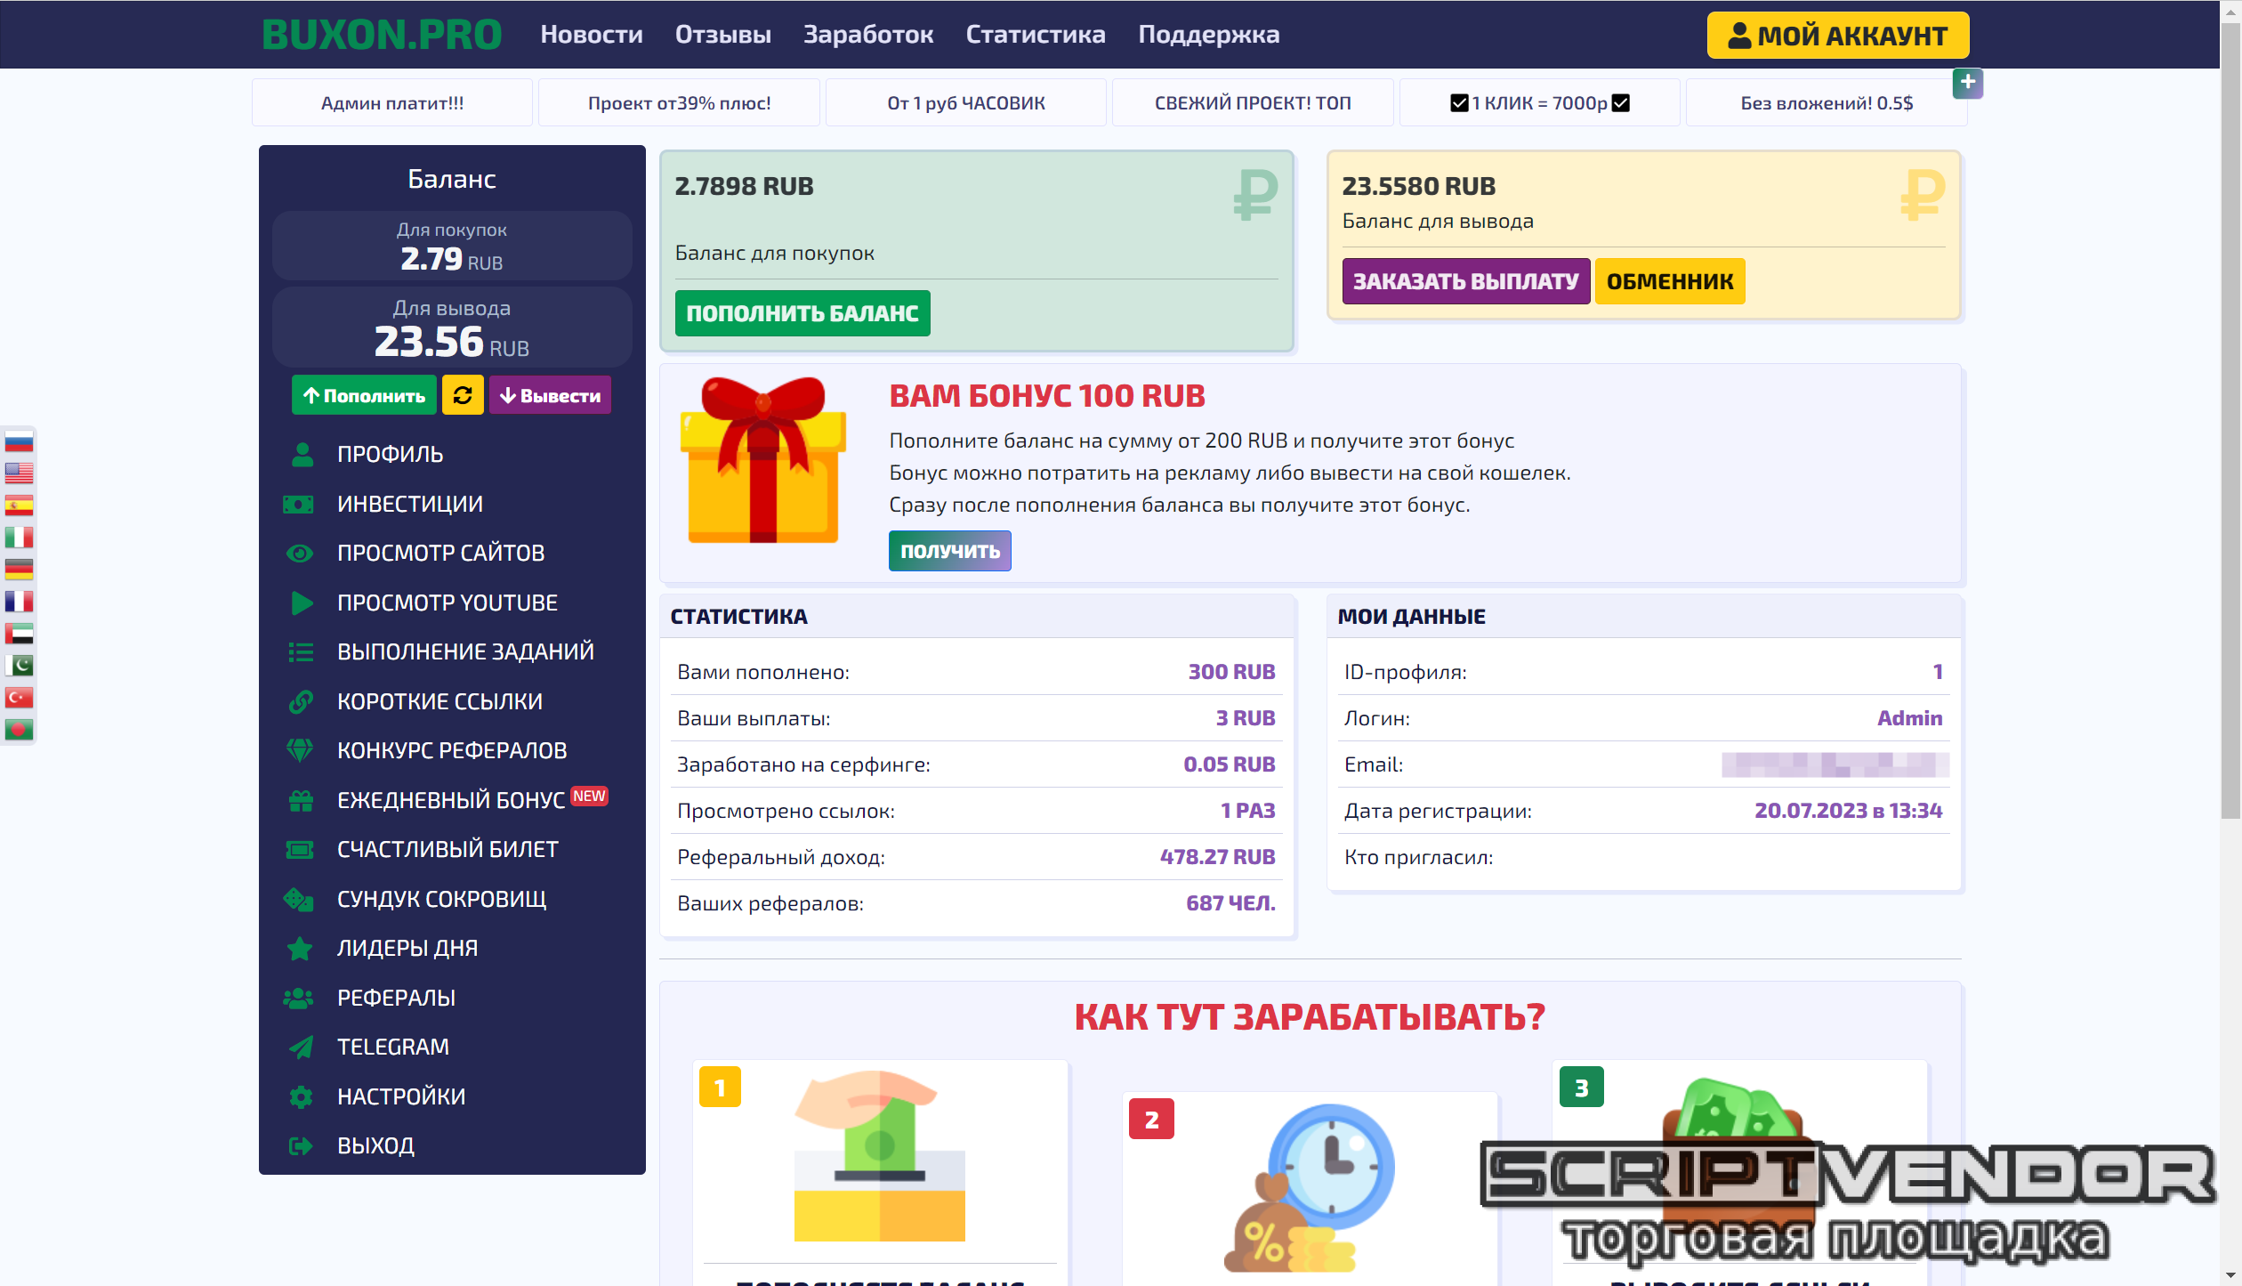
Task: Switch language with the Bangladesh flag
Action: tap(19, 730)
